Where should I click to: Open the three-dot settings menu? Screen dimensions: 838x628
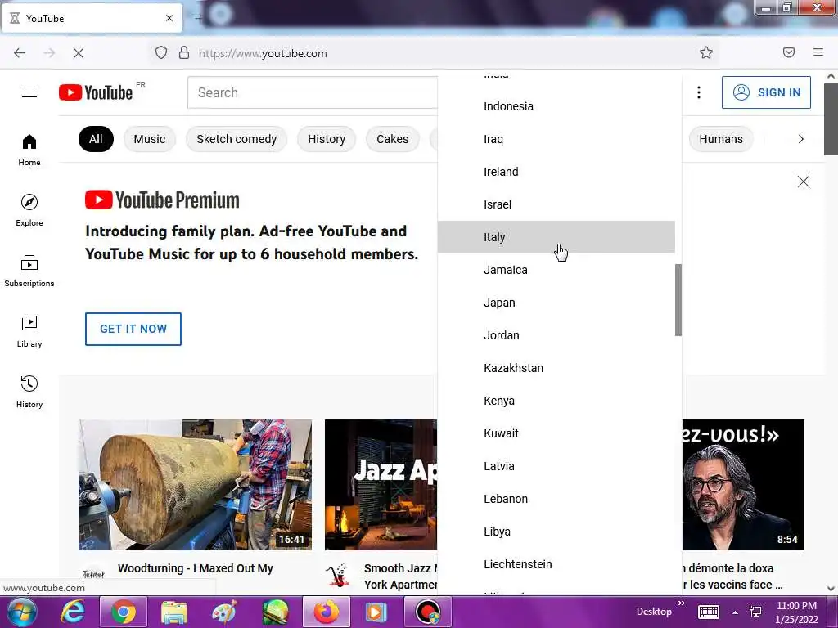tap(699, 92)
